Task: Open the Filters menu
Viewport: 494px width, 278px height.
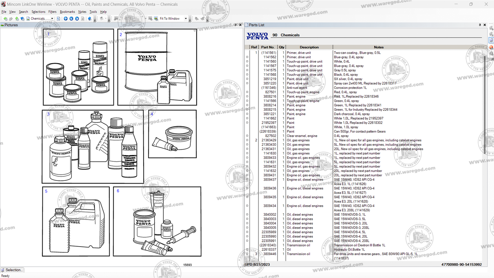Action: [x=52, y=12]
